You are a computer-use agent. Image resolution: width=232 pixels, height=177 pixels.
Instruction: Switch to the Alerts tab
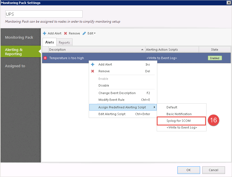[x=50, y=42]
